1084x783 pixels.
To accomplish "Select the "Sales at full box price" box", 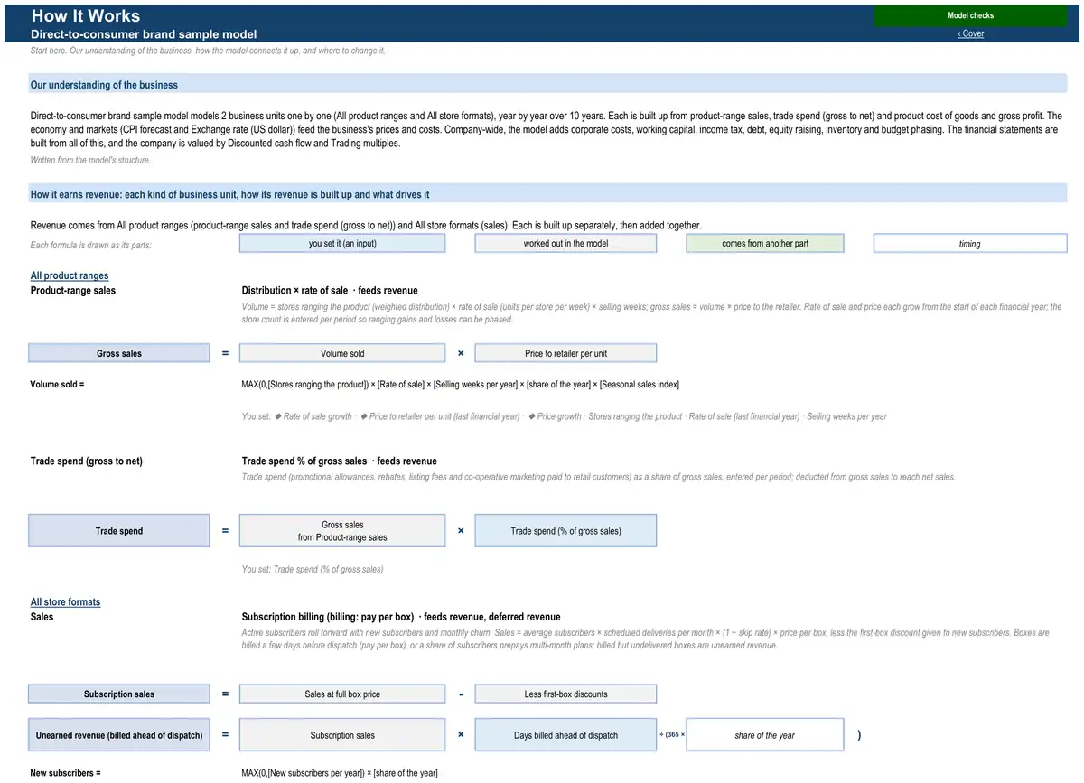I will click(342, 694).
